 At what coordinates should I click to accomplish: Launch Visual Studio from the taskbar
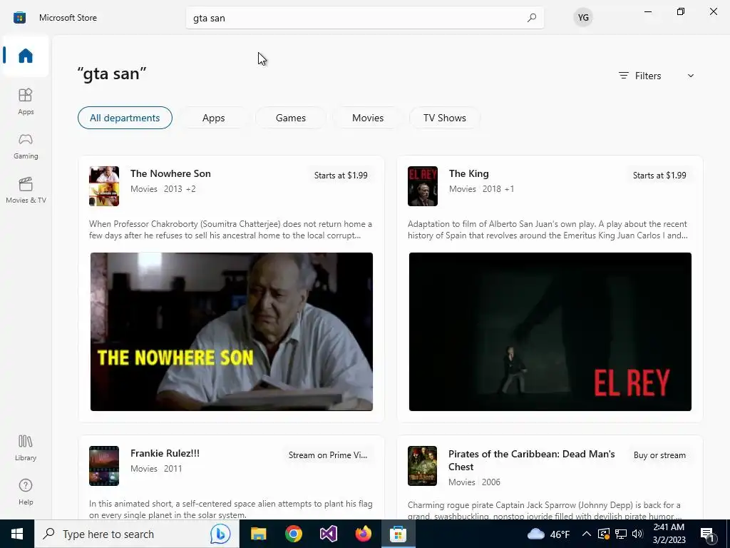tap(328, 534)
